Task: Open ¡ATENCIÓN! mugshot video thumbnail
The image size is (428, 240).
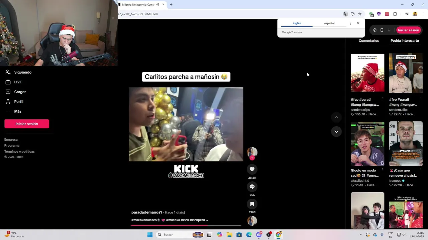Action: pos(406,144)
